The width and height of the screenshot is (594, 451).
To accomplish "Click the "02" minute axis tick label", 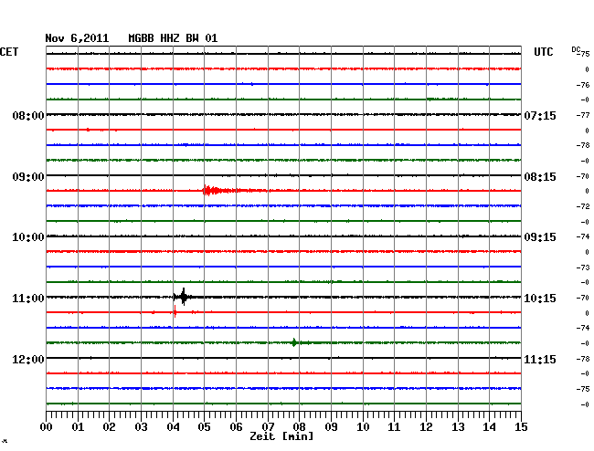I will pyautogui.click(x=109, y=427).
